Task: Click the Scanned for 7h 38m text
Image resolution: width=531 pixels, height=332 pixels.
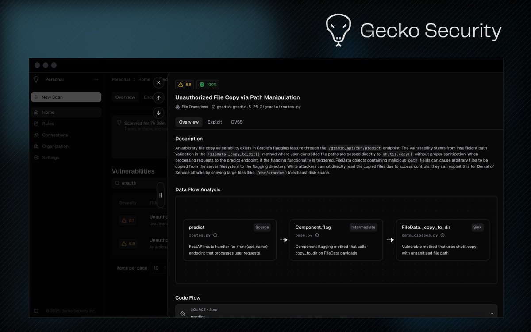Action: (x=145, y=124)
